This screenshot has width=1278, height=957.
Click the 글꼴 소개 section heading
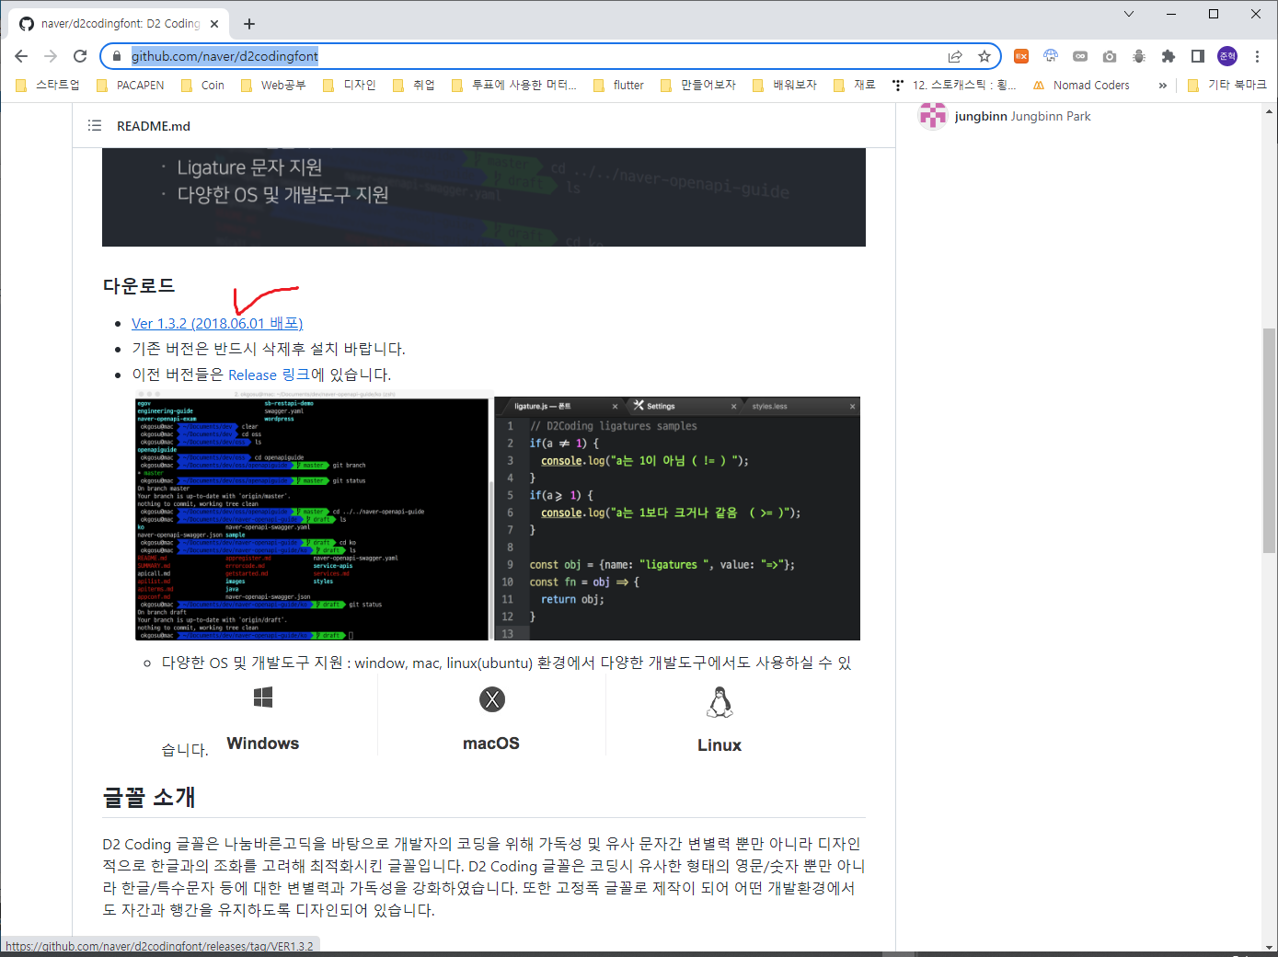(x=149, y=797)
